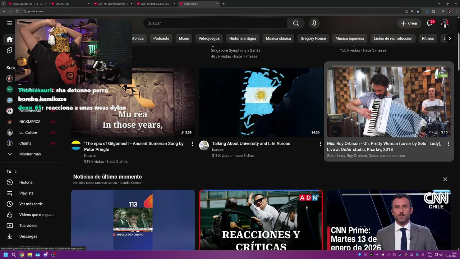Screen dimensions: 460x259
Task: Reload the page
Action: click(x=16, y=11)
